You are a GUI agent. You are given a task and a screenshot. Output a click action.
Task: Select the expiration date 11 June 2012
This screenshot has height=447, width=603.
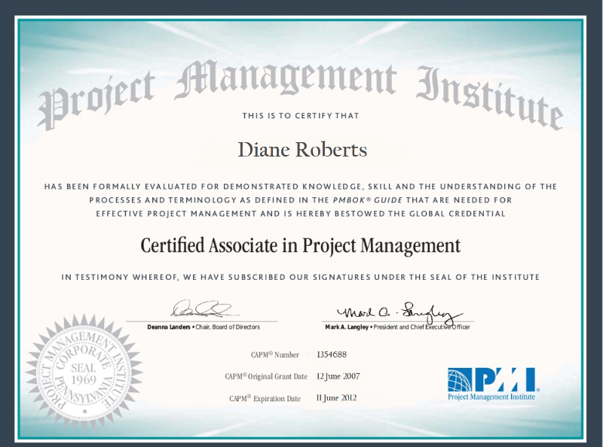(x=336, y=397)
